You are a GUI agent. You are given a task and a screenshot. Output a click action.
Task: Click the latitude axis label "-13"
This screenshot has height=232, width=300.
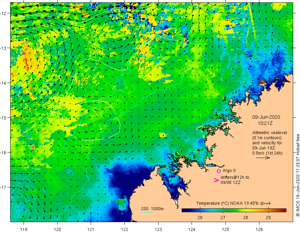click(3, 48)
